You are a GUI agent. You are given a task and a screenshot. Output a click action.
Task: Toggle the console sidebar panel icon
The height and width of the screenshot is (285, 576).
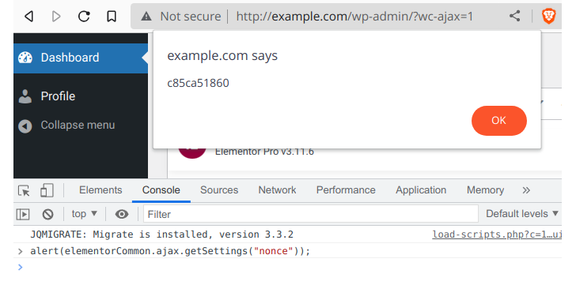[23, 214]
